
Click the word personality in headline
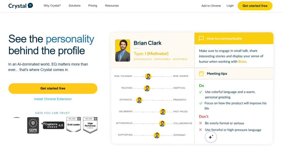[70, 39]
